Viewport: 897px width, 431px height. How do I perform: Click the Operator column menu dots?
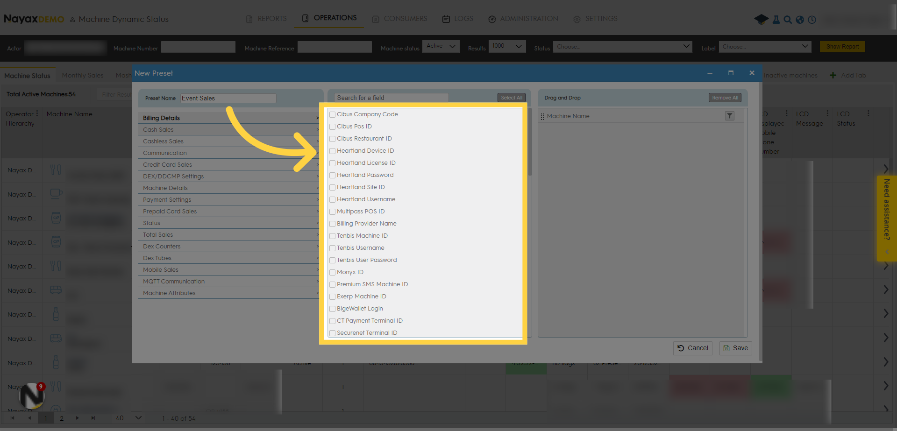click(38, 113)
